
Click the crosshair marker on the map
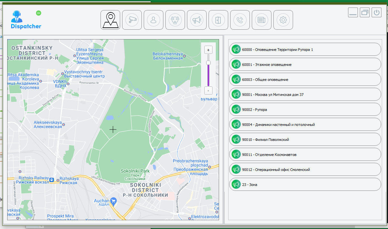(113, 130)
